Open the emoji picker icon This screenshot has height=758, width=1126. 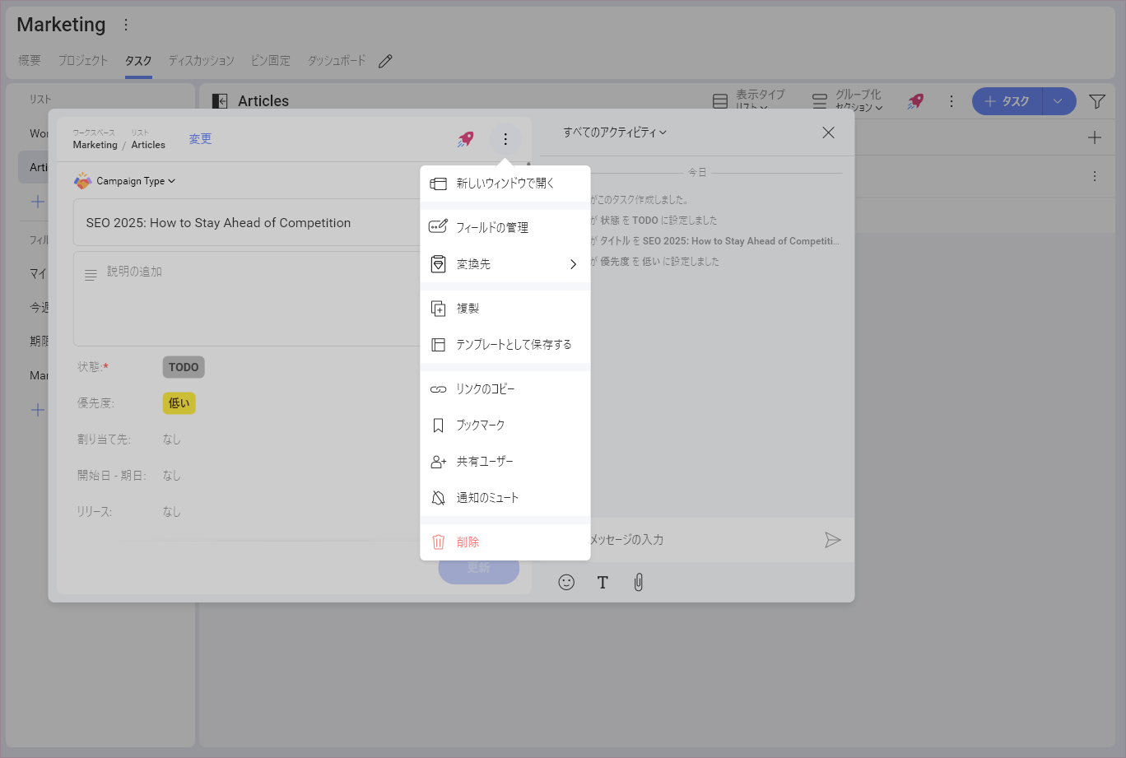[x=566, y=582]
